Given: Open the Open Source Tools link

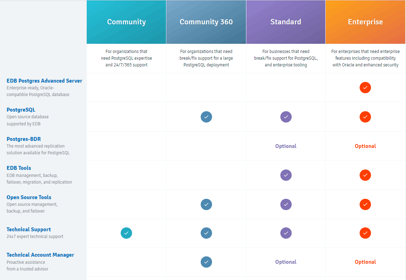Looking at the screenshot, I should click(x=29, y=197).
